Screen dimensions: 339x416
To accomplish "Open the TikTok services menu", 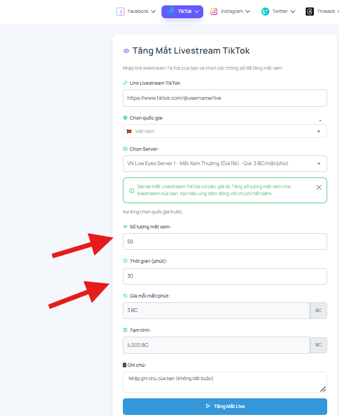I will pos(182,12).
